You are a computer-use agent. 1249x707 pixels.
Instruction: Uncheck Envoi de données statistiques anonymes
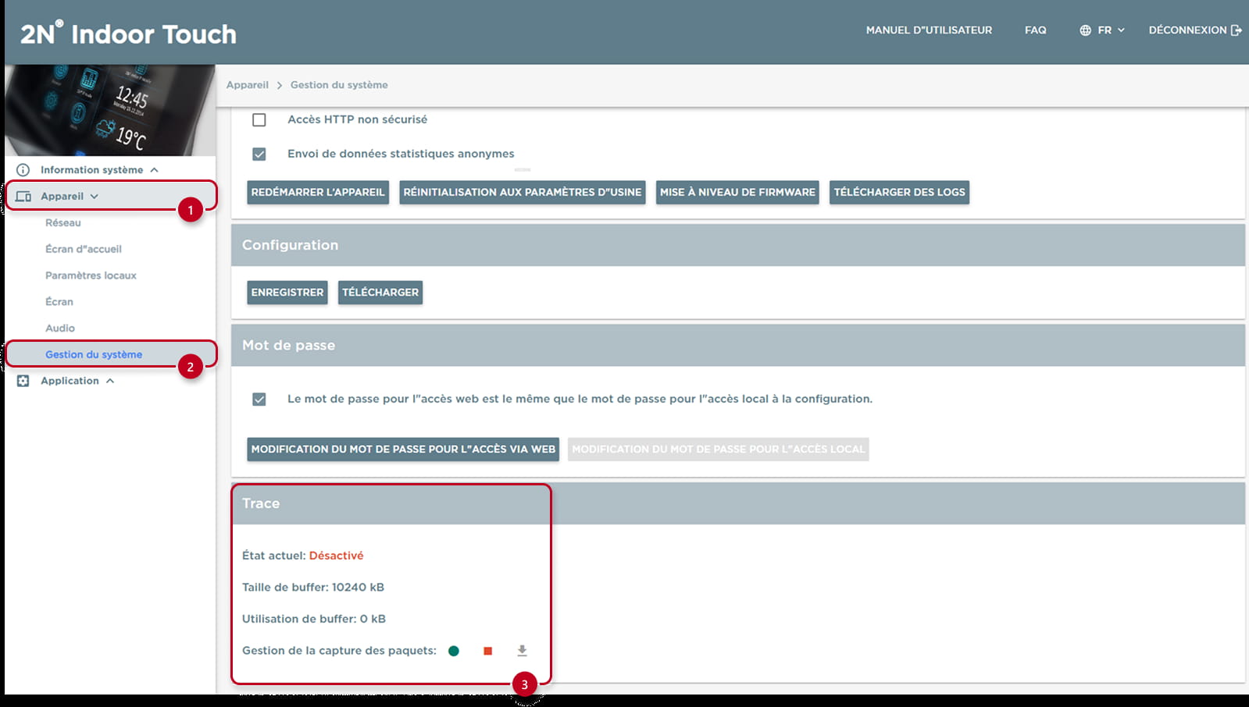[259, 155]
